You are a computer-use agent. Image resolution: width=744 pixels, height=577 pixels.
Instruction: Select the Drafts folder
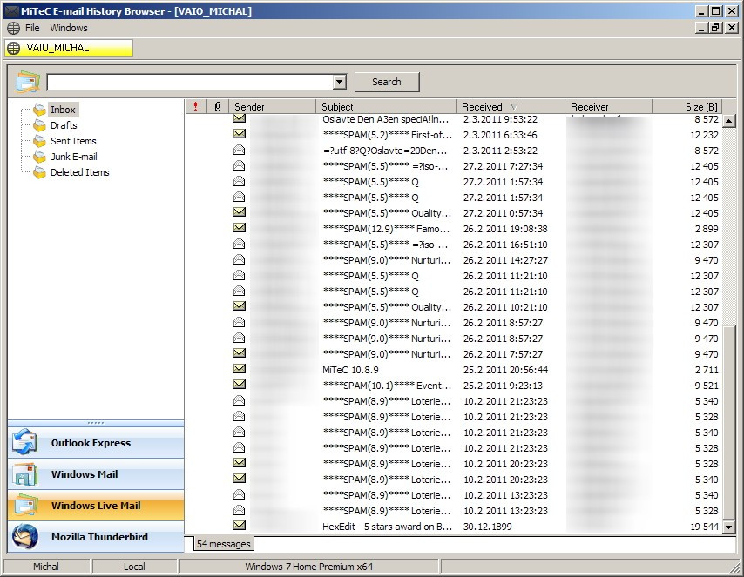tap(64, 125)
